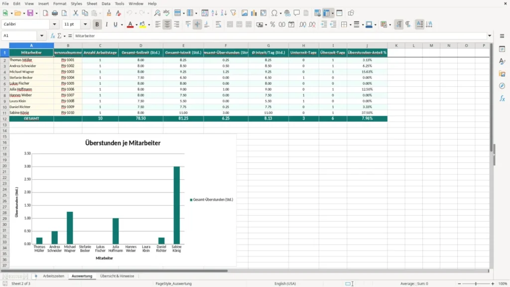Clear direct formatting icon
Image resolution: width=510 pixels, height=287 pixels.
click(119, 13)
